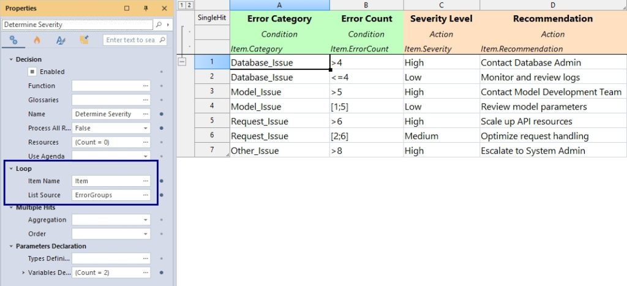Screen dimensions: 627x286
Task: Click the Error Category column title
Action: tap(279, 19)
